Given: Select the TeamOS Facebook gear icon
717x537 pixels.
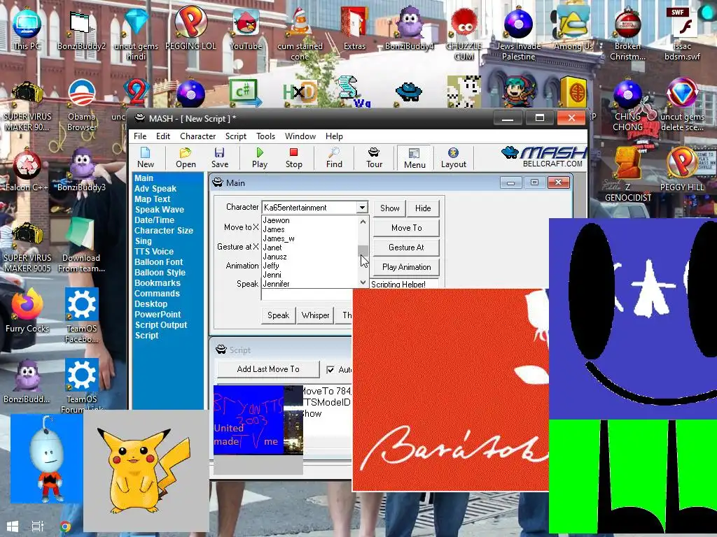Looking at the screenshot, I should click(x=81, y=315).
